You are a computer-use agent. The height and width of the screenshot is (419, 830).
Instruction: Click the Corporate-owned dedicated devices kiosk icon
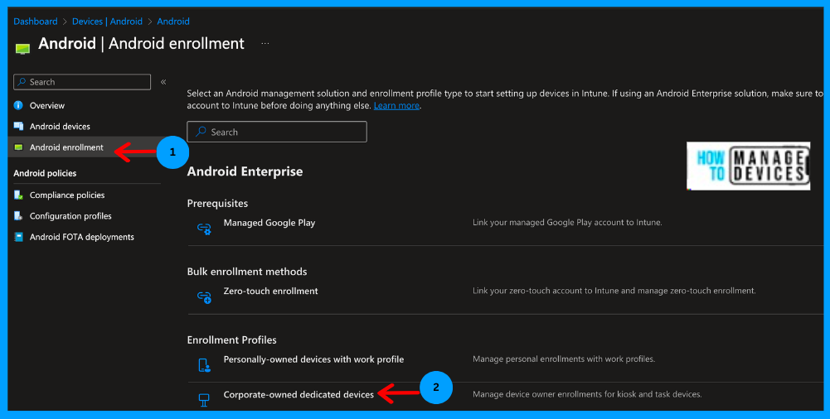(204, 400)
